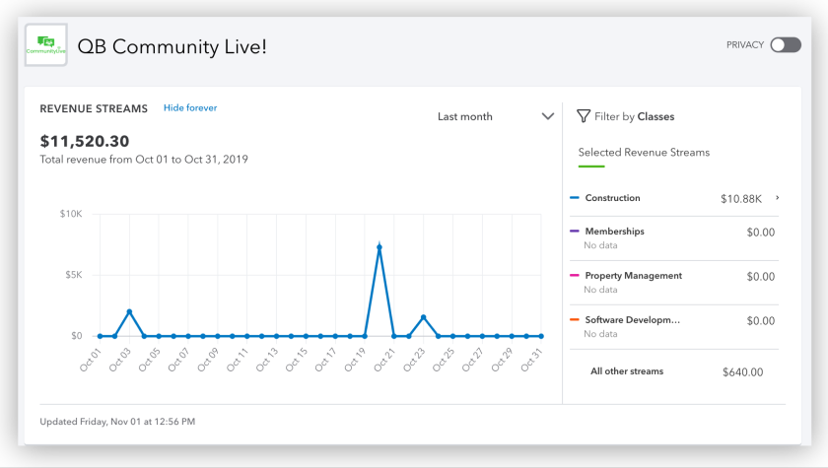Click the $11,520.30 total revenue figure

pos(85,141)
